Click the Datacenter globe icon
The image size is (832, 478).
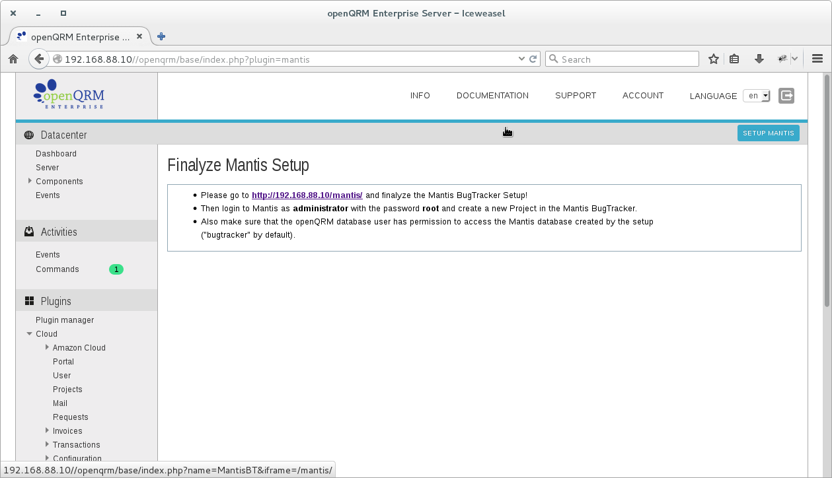(29, 135)
